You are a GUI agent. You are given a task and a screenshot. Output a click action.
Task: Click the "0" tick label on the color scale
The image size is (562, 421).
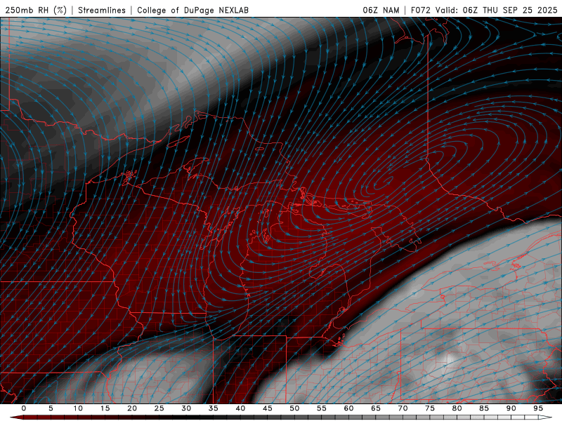pyautogui.click(x=24, y=408)
